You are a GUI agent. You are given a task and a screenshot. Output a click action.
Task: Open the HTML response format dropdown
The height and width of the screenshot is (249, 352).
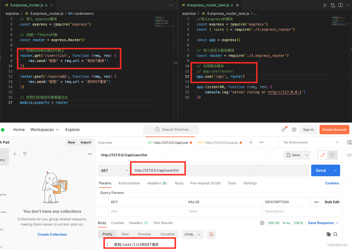[x=193, y=234]
